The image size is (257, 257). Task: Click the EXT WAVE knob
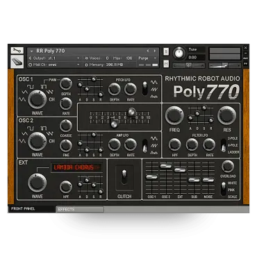click(37, 183)
